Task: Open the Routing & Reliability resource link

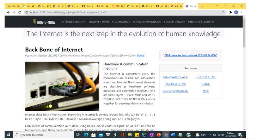Action: [x=175, y=91]
